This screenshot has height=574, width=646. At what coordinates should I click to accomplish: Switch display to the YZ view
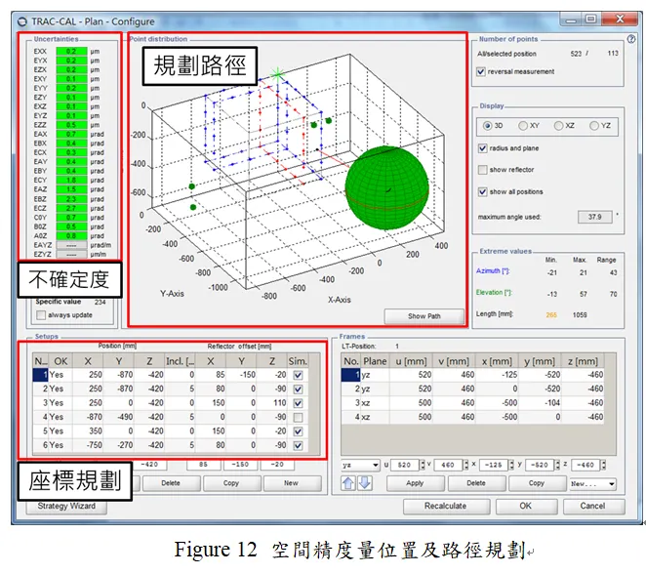coord(594,126)
